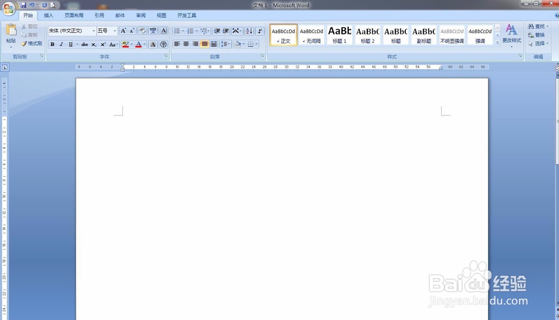Click the 剪切 cut button
Viewport: 559px width, 320px height.
pyautogui.click(x=30, y=26)
